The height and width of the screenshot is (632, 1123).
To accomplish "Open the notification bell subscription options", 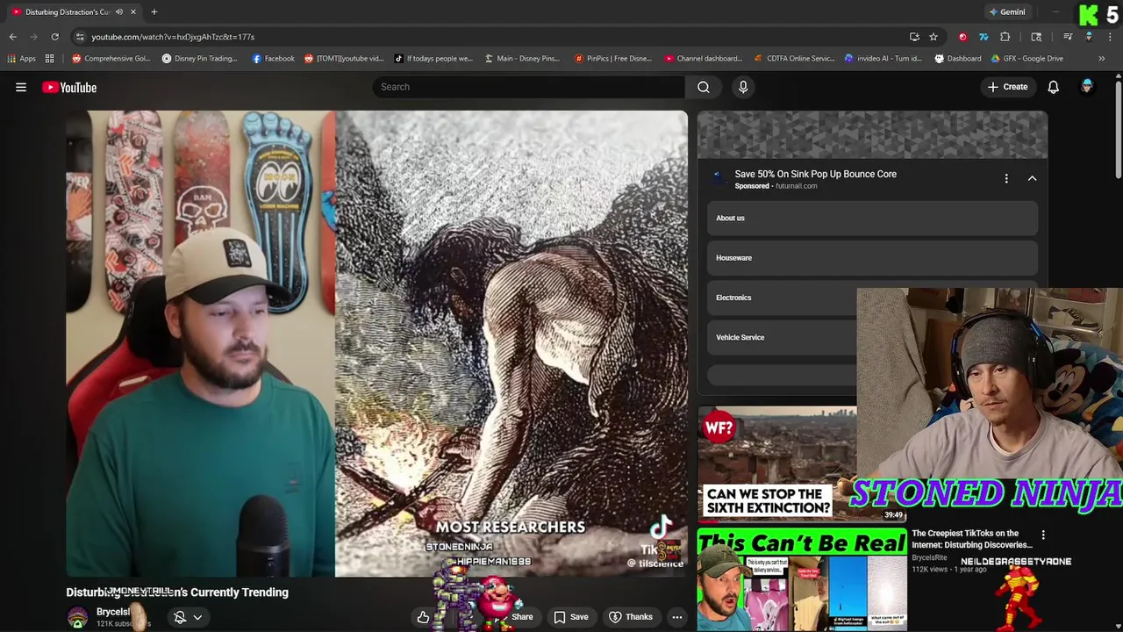I will pos(188,617).
